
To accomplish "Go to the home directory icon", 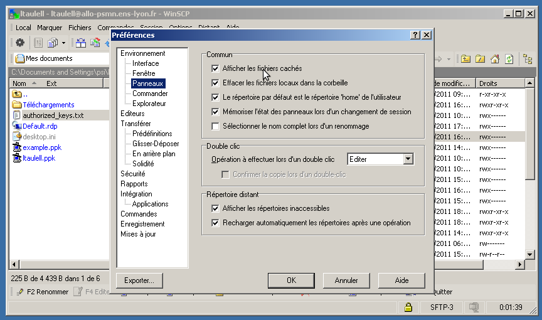I will pos(495,59).
